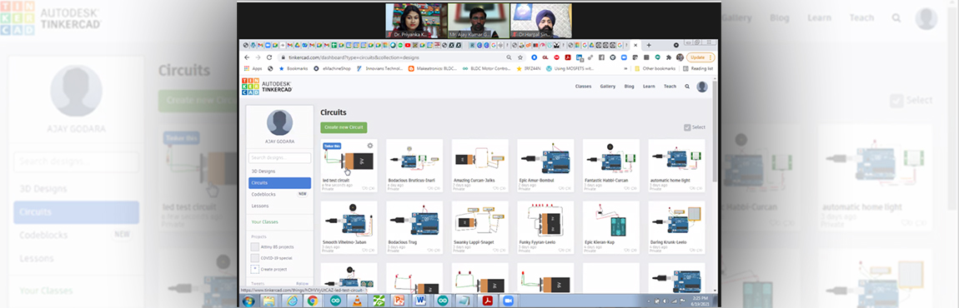Open Zoom from the taskbar
959x308 pixels.
click(507, 301)
